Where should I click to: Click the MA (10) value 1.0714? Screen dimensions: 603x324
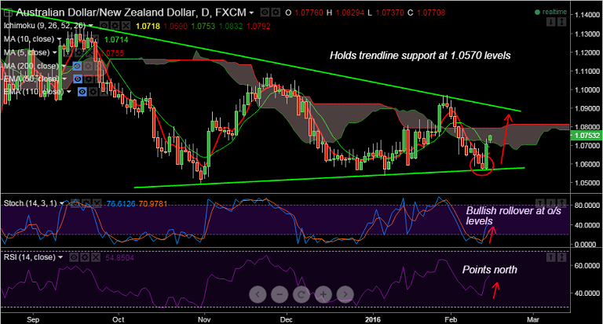tap(116, 39)
